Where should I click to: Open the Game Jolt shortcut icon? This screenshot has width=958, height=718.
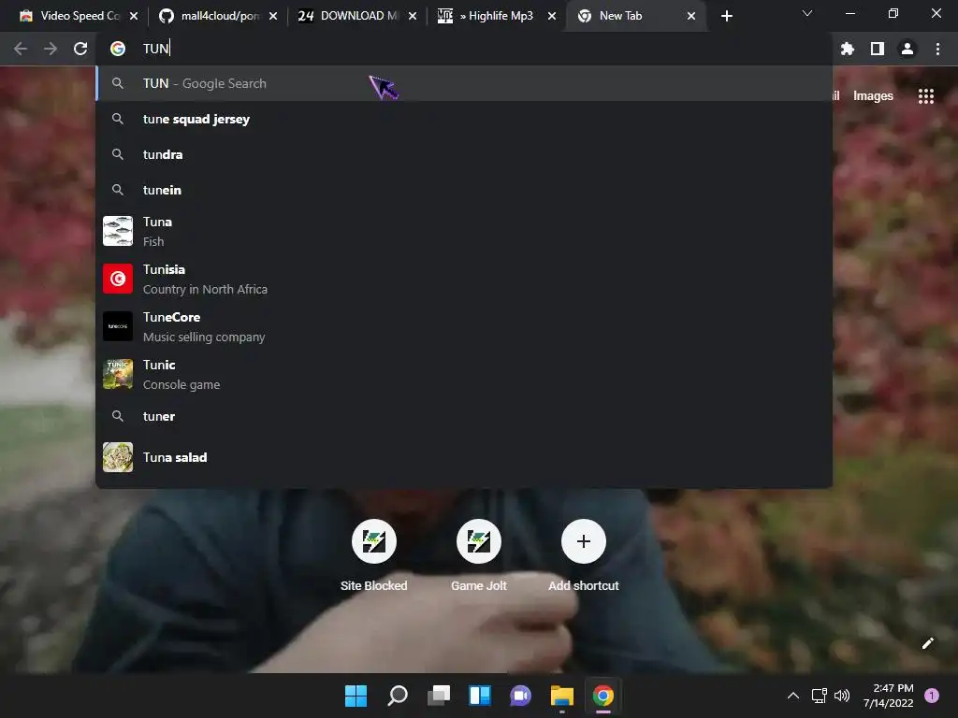click(x=479, y=541)
